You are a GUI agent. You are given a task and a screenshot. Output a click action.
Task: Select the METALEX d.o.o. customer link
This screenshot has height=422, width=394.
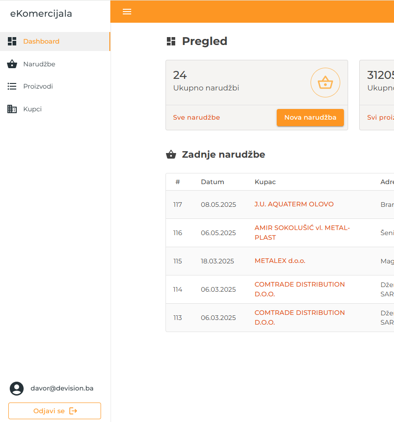pyautogui.click(x=280, y=261)
